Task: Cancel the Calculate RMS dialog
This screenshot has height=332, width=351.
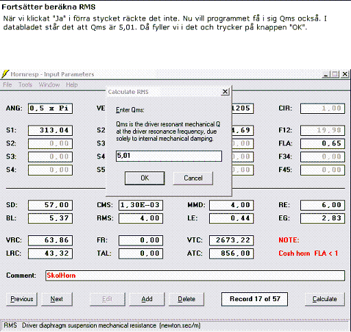Action: [193, 178]
